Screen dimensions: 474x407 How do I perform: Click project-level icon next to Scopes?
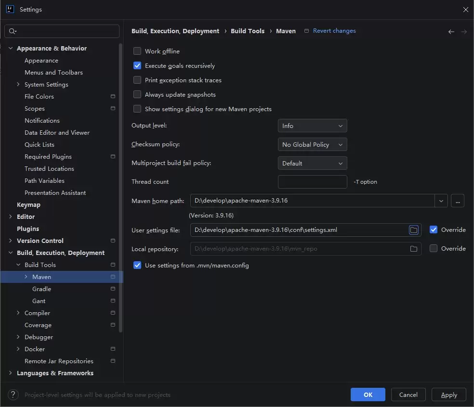click(113, 108)
